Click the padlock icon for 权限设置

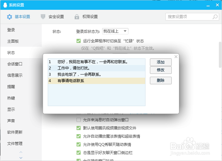(x=77, y=17)
